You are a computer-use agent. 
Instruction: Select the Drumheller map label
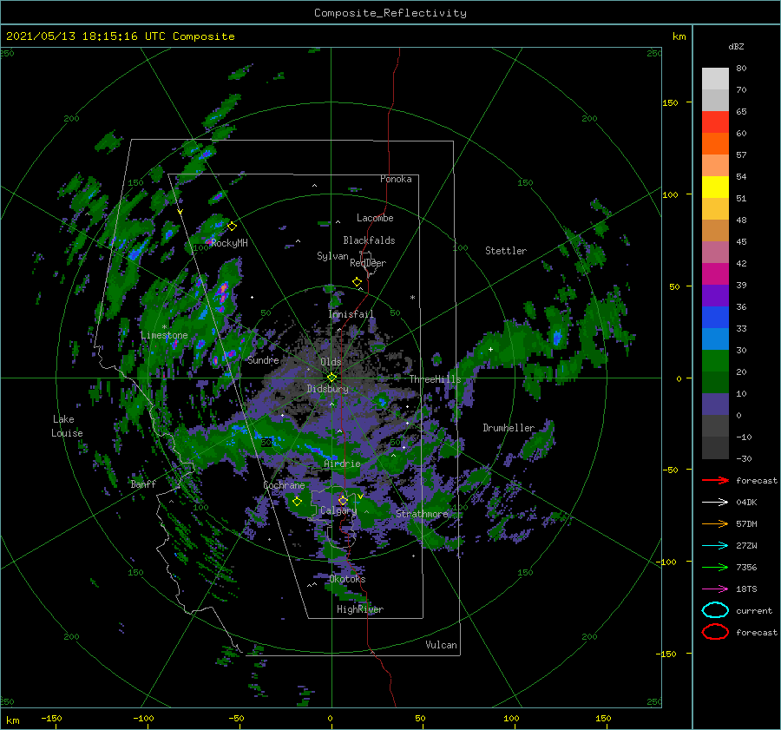click(509, 428)
